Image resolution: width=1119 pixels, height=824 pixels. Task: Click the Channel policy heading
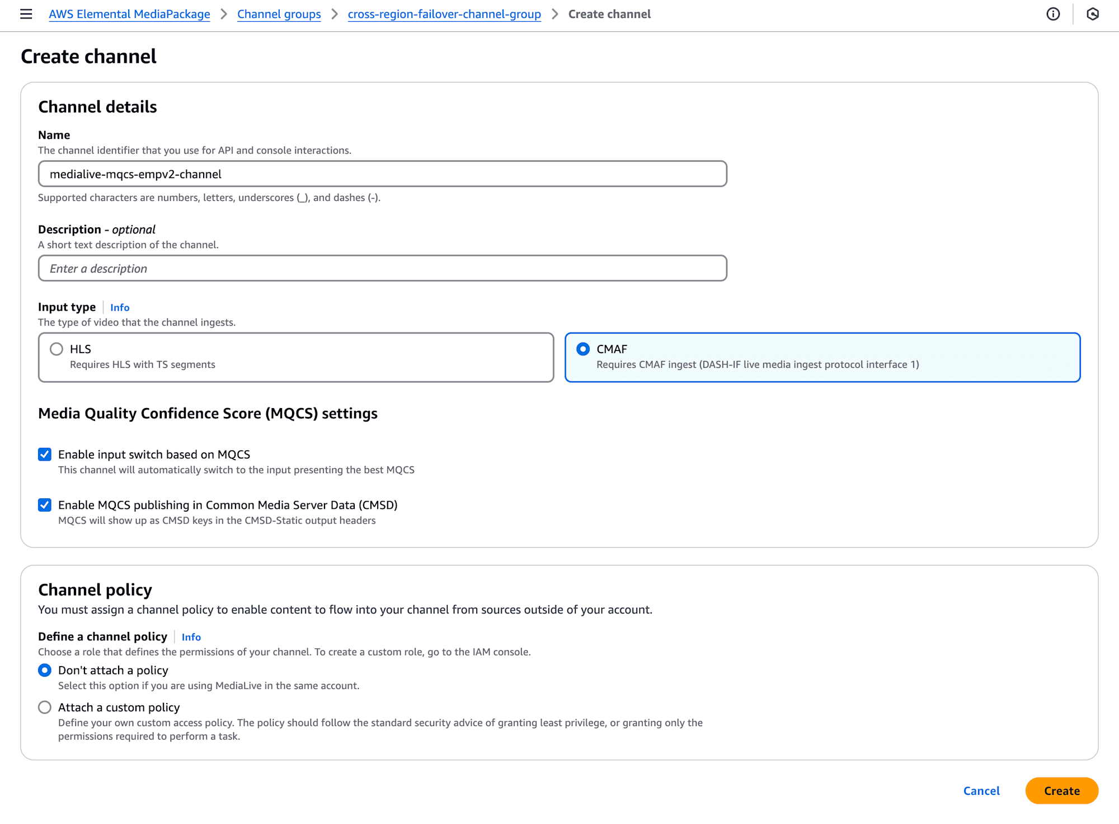[x=95, y=589]
